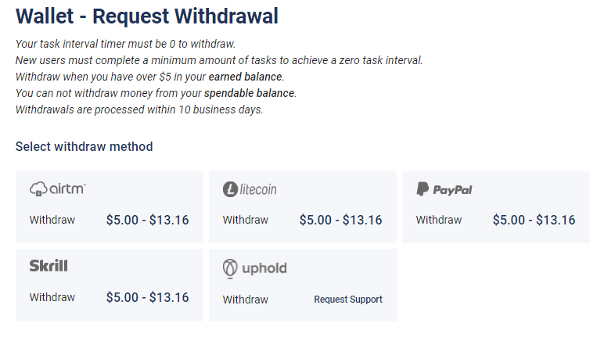Click the Skrill logo
597x341 pixels.
coord(49,266)
